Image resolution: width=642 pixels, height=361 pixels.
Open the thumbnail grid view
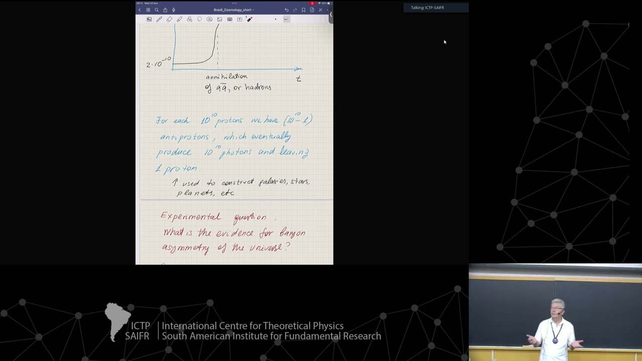[148, 10]
